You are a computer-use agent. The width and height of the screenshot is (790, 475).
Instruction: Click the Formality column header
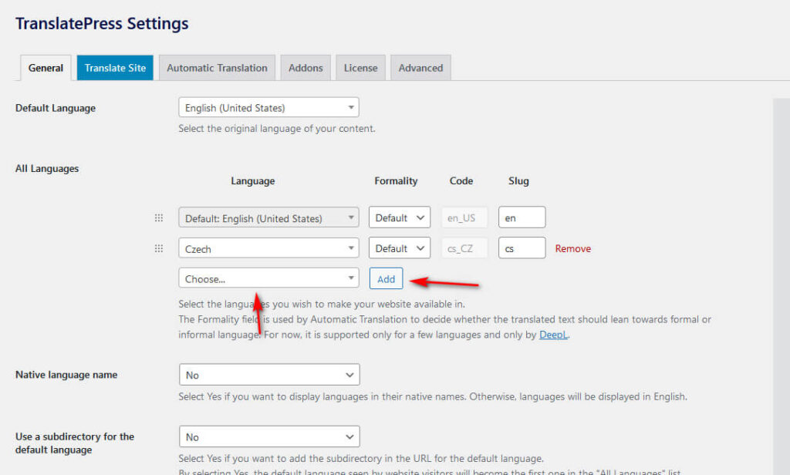coord(396,181)
